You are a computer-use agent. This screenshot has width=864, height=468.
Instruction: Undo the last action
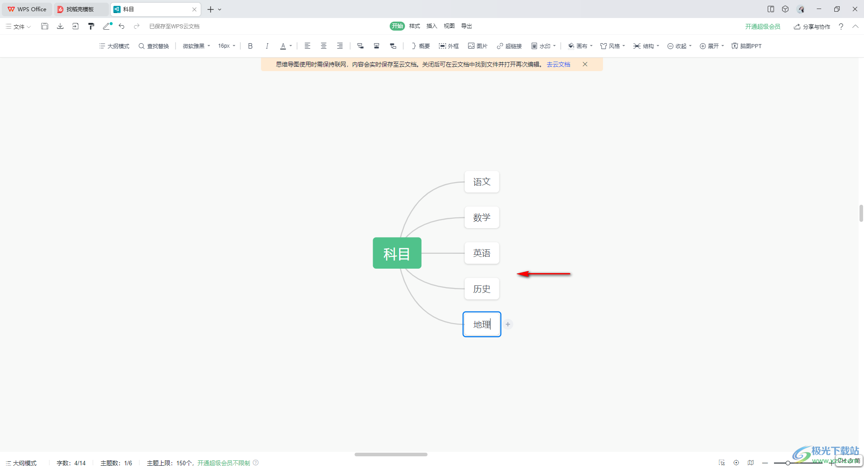coord(121,26)
